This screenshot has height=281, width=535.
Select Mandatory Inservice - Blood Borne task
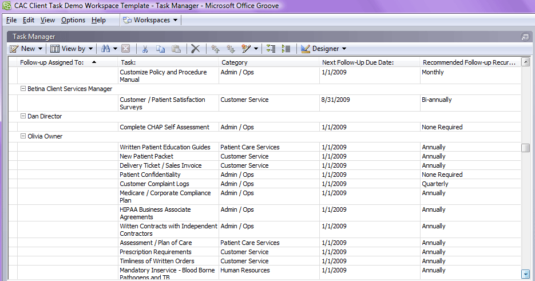(167, 274)
